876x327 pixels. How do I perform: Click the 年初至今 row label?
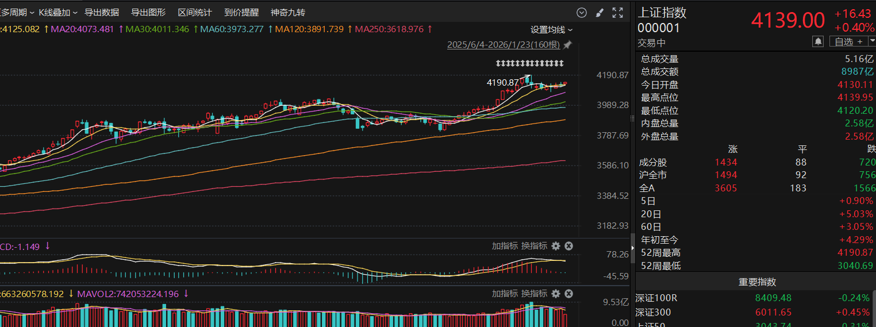pos(660,240)
